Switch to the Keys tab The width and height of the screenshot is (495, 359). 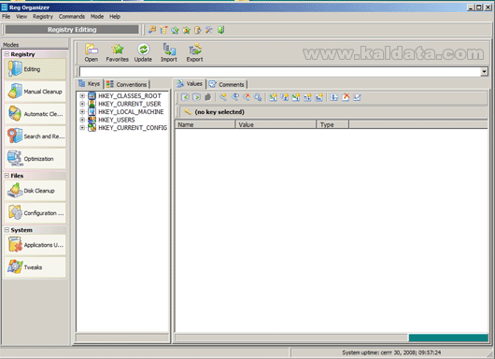(x=90, y=84)
